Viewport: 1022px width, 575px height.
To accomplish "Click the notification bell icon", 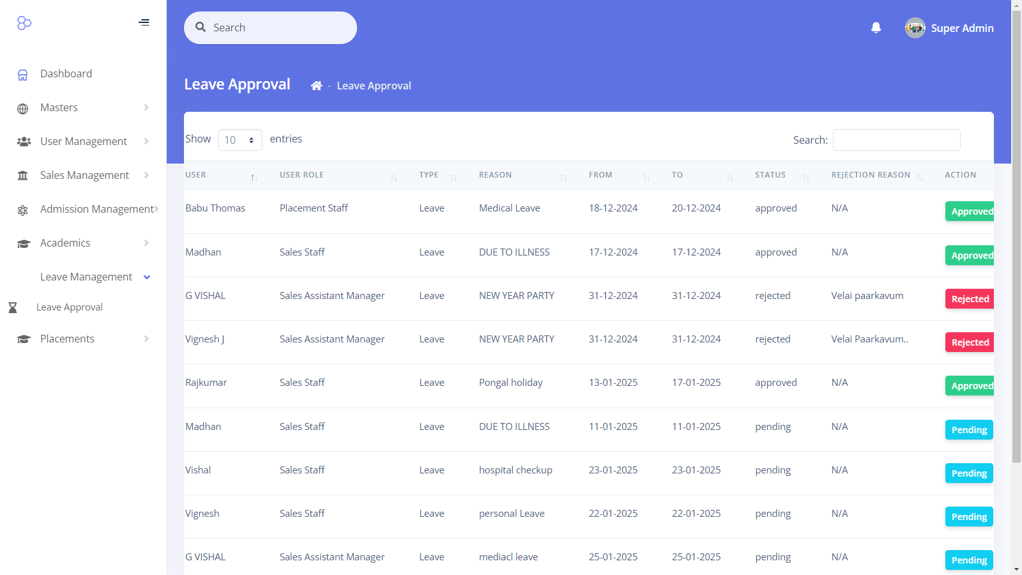I will tap(876, 27).
